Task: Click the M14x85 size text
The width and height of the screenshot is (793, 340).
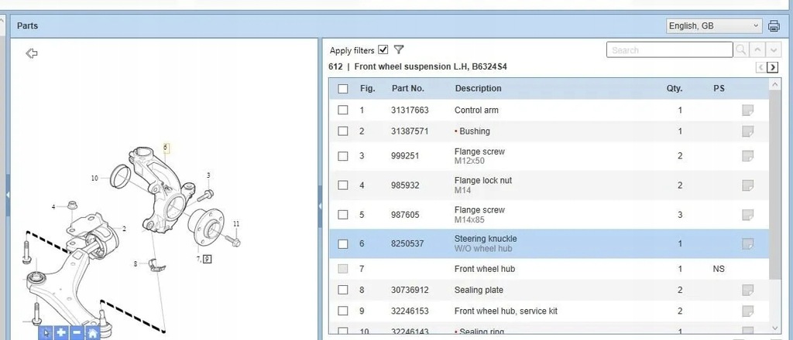Action: pos(469,219)
